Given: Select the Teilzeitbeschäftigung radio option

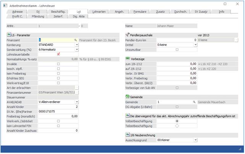Looking at the screenshot, I should coord(177,126).
